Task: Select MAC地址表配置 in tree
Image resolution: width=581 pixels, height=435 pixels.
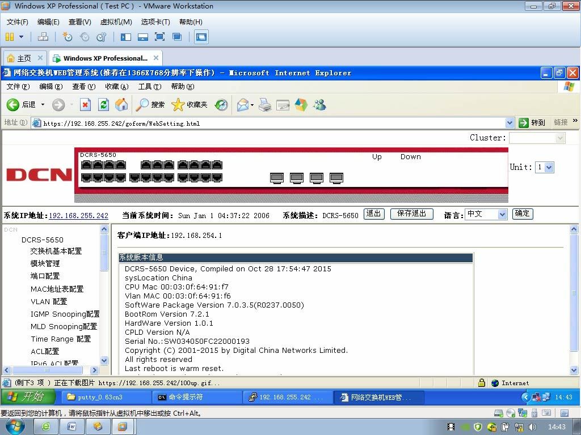Action: (x=57, y=289)
